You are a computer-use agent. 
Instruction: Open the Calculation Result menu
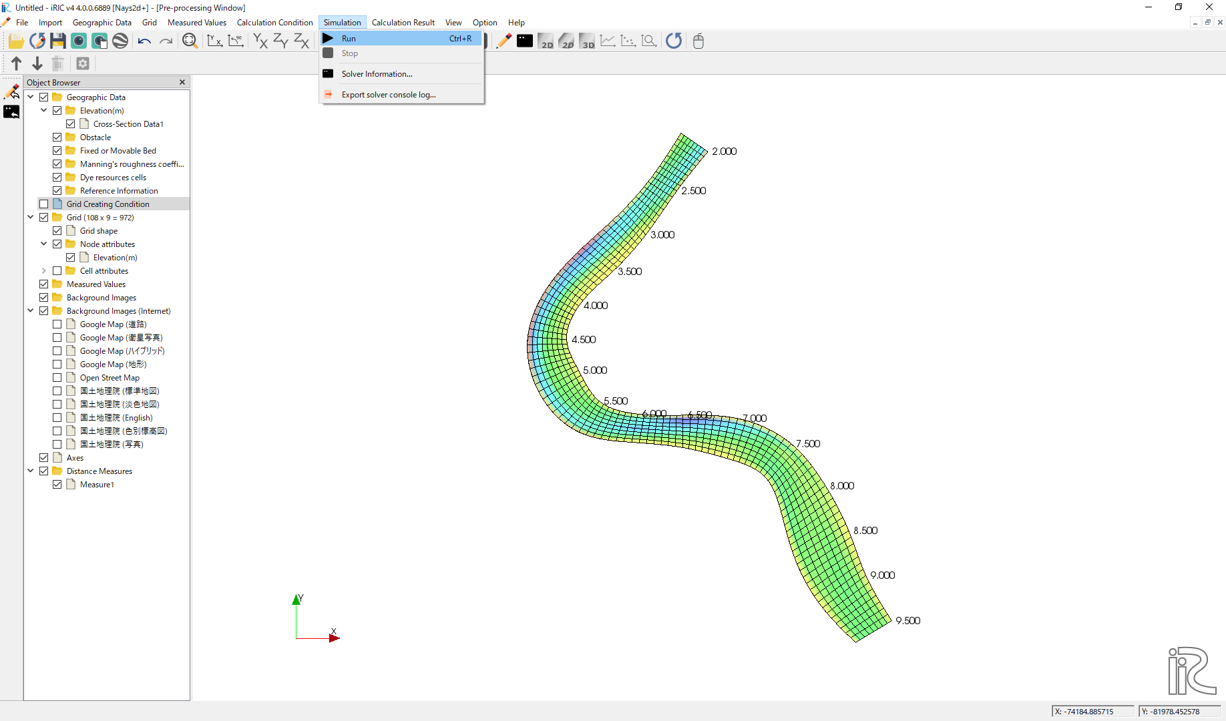(x=403, y=23)
